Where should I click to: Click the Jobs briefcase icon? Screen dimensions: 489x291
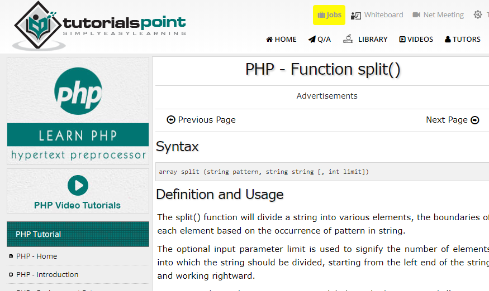pos(321,15)
